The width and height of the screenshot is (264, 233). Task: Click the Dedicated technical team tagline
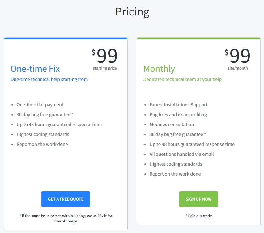click(182, 79)
